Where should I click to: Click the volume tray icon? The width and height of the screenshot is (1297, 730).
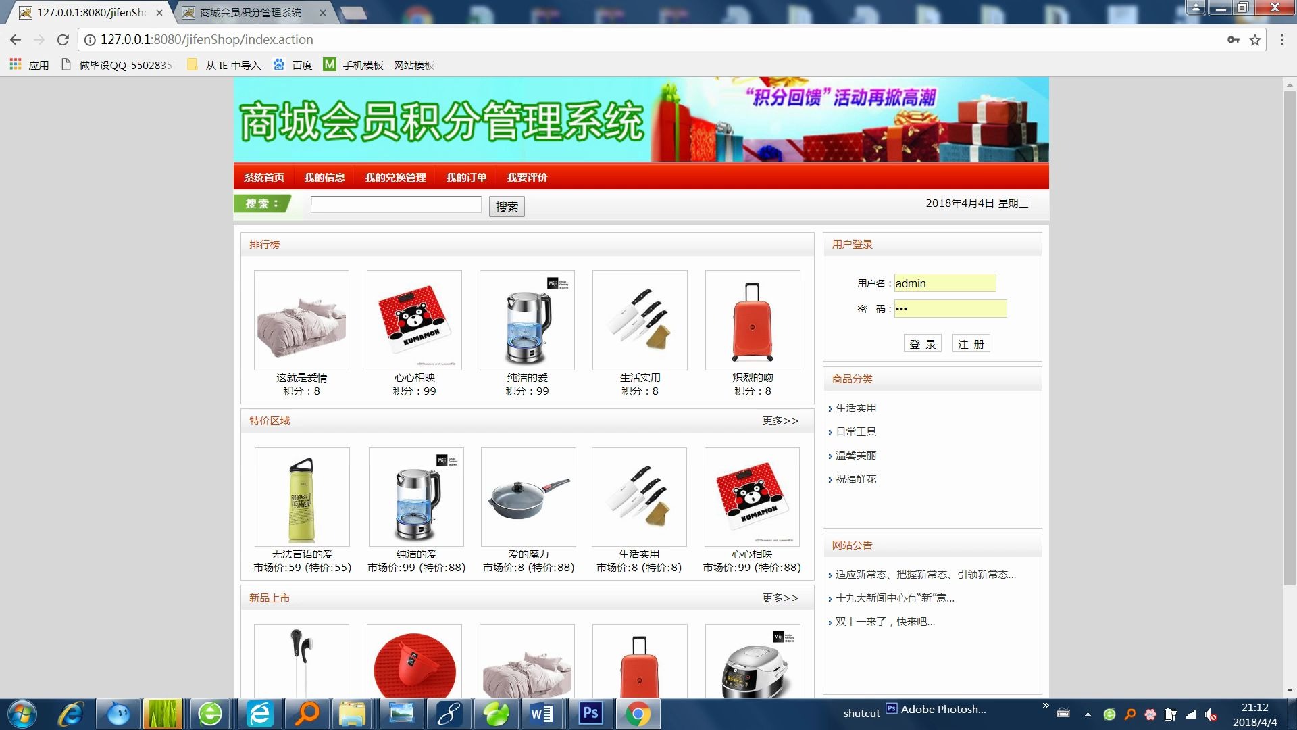(1211, 714)
